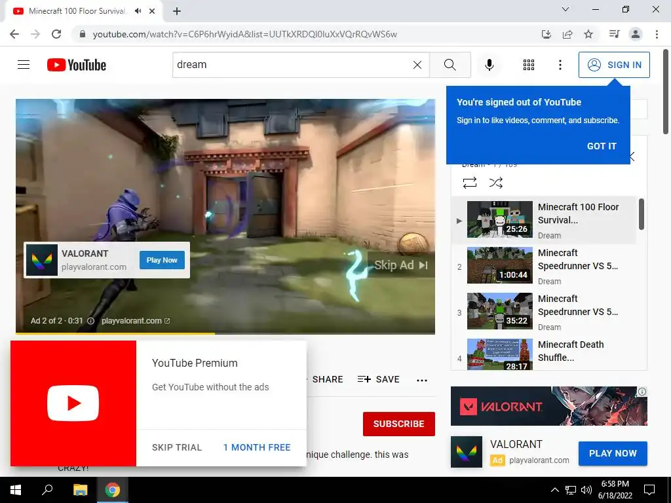The height and width of the screenshot is (503, 671).
Task: Open YouTube settings three-dot menu
Action: tap(560, 65)
